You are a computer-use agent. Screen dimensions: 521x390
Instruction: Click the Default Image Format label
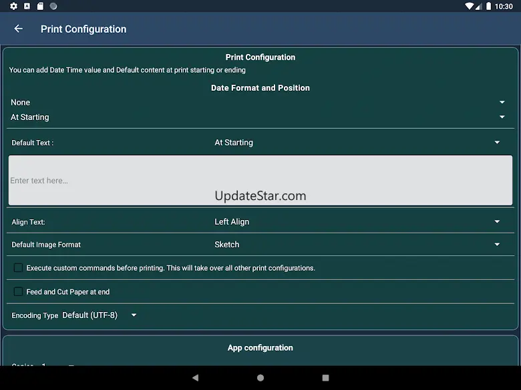46,245
